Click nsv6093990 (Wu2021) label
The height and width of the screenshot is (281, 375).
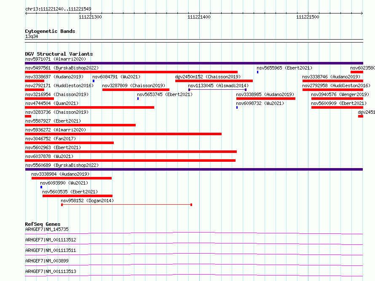pyautogui.click(x=64, y=183)
